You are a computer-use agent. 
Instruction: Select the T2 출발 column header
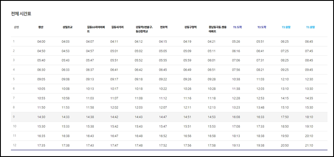click(286, 27)
